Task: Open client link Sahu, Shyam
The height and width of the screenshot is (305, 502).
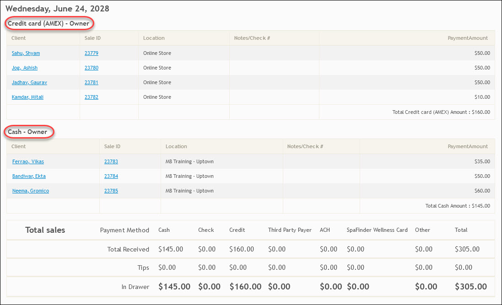Action: point(26,53)
